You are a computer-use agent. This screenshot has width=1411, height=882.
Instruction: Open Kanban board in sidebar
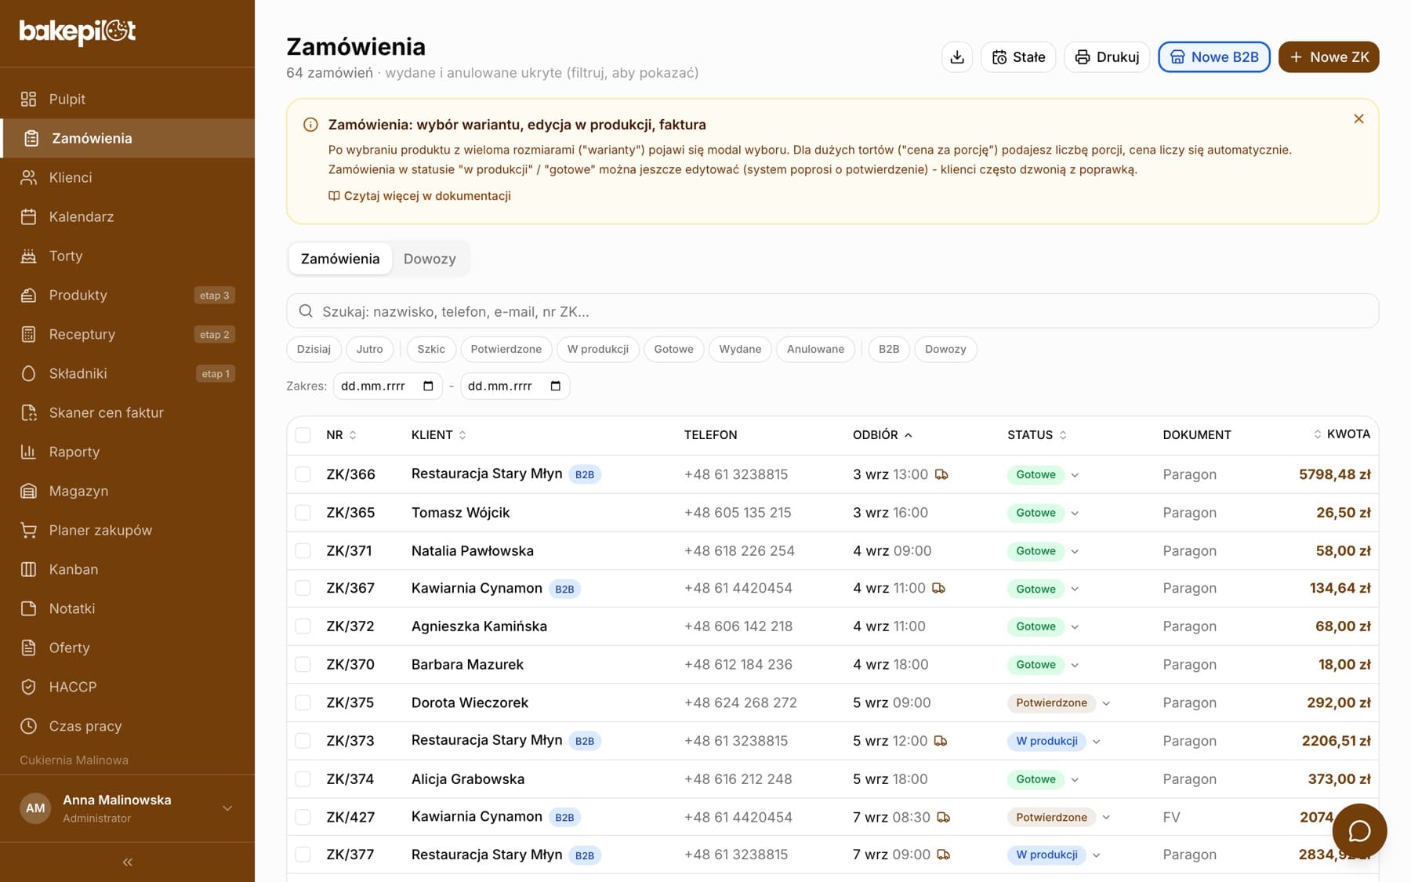tap(127, 569)
